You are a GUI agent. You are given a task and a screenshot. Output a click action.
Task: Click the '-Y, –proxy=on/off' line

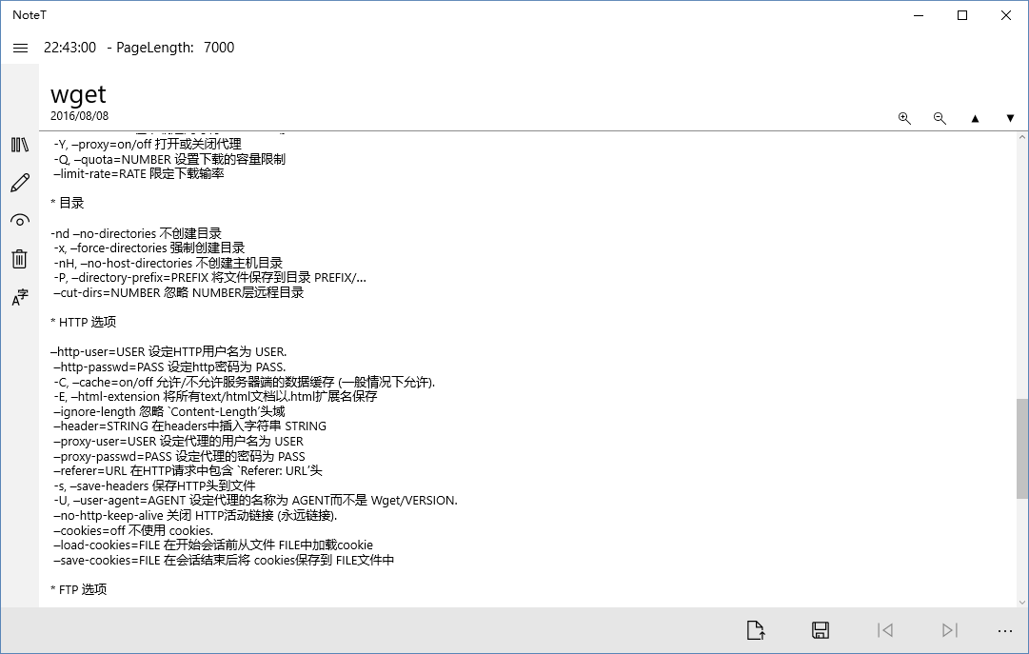coord(148,144)
